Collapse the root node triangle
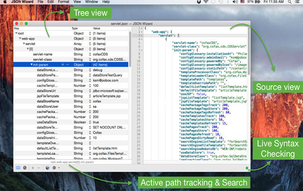The width and height of the screenshot is (303, 191). tap(16, 33)
